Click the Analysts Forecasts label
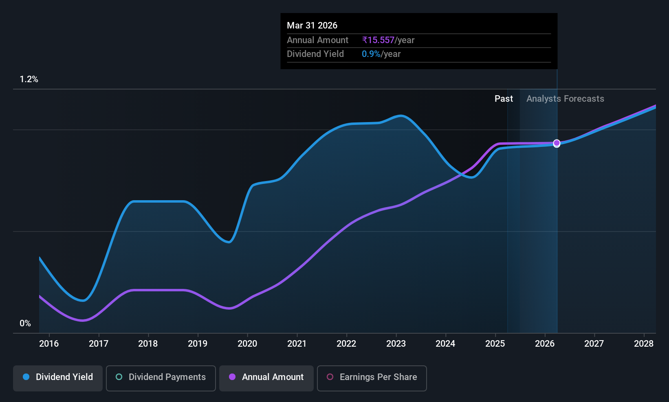 (565, 99)
